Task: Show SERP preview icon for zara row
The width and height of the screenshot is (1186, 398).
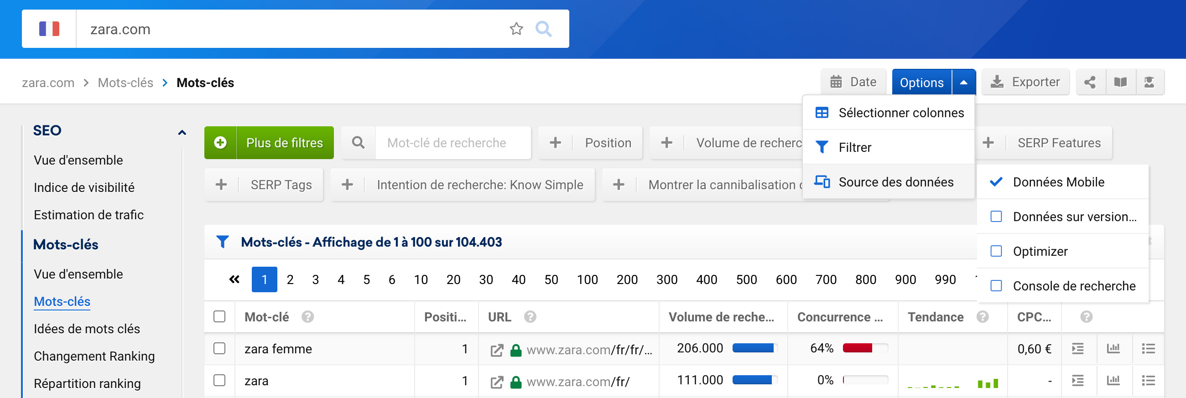Action: pyautogui.click(x=1078, y=381)
